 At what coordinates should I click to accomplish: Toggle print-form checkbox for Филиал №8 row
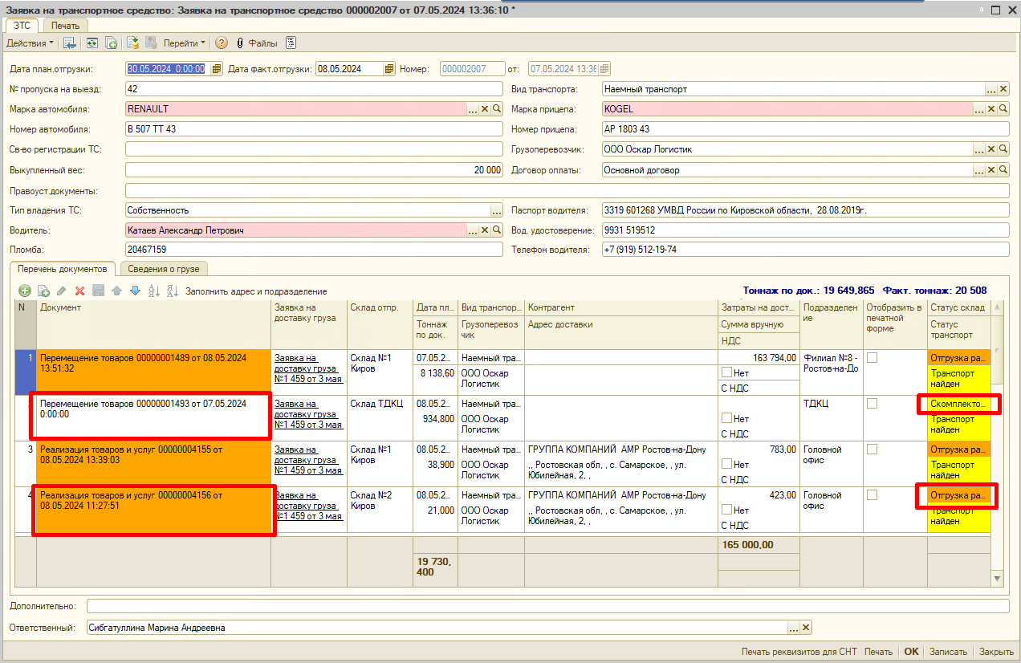[x=872, y=358]
